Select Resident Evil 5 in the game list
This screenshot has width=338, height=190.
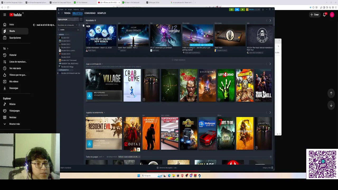pyautogui.click(x=66, y=54)
